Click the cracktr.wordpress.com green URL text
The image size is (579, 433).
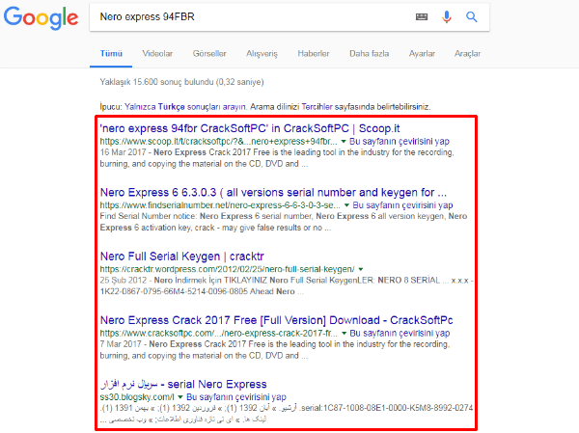point(227,269)
